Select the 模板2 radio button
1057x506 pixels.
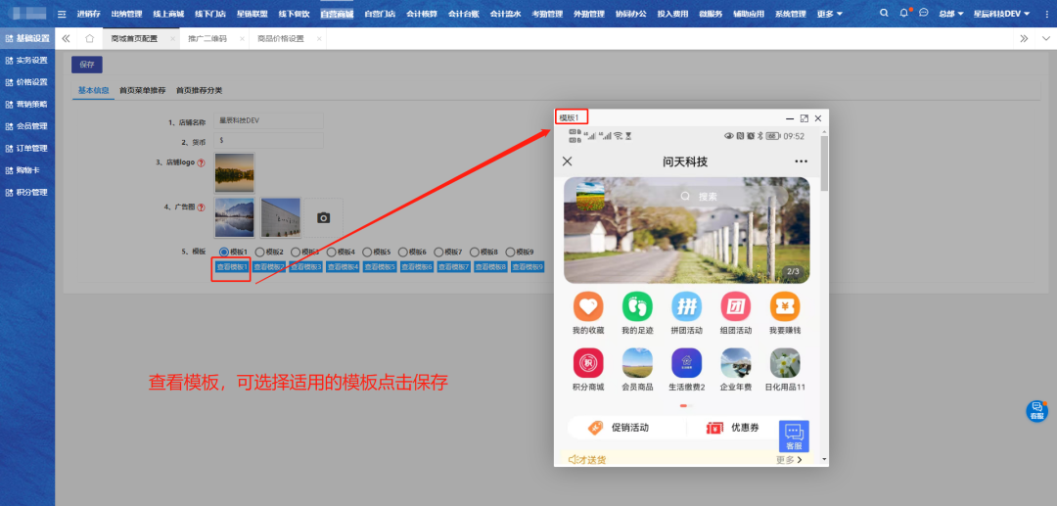pos(260,252)
